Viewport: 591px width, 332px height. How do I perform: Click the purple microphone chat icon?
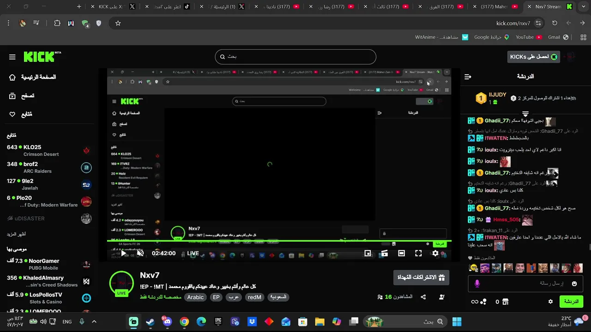tap(477, 284)
